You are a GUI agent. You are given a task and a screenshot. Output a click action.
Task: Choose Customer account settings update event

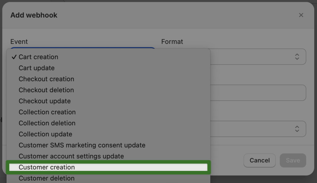point(72,156)
